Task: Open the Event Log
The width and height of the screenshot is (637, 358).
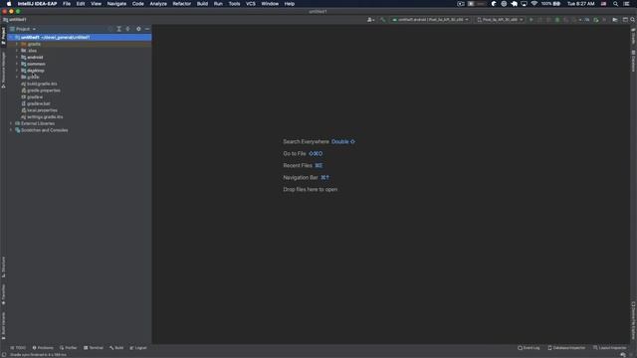Action: tap(529, 348)
